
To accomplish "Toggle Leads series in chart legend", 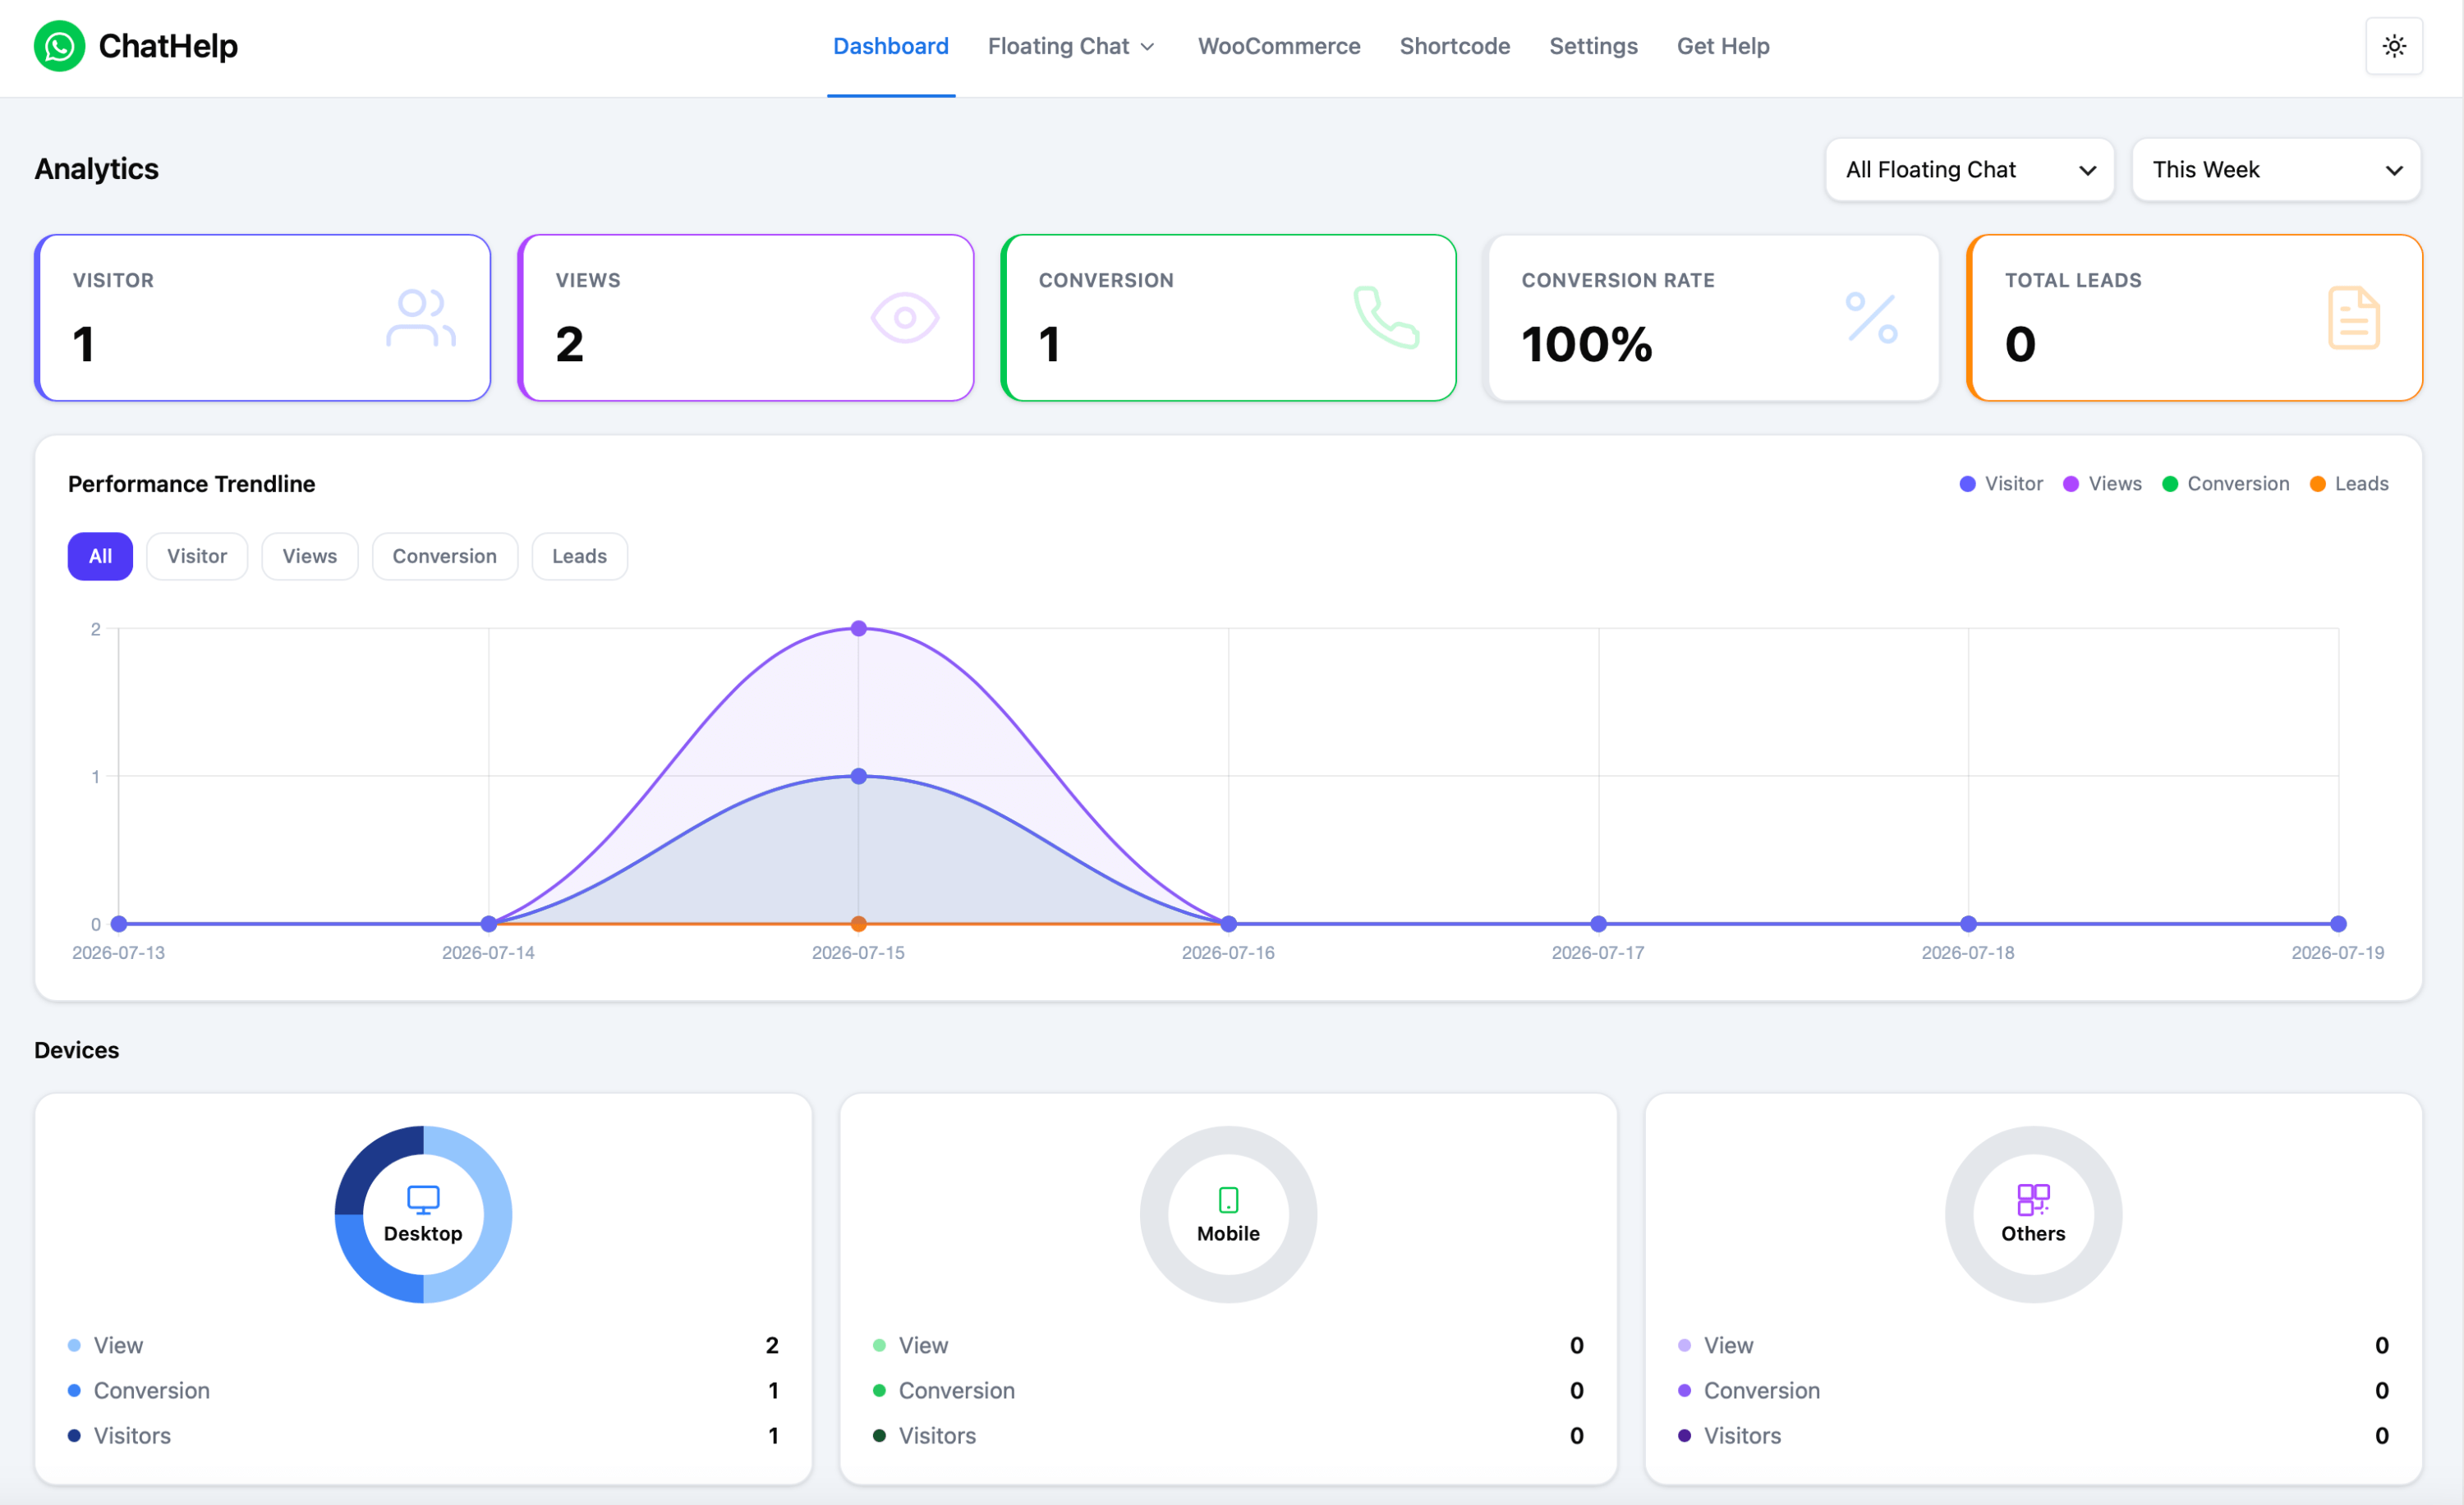I will pyautogui.click(x=2348, y=484).
